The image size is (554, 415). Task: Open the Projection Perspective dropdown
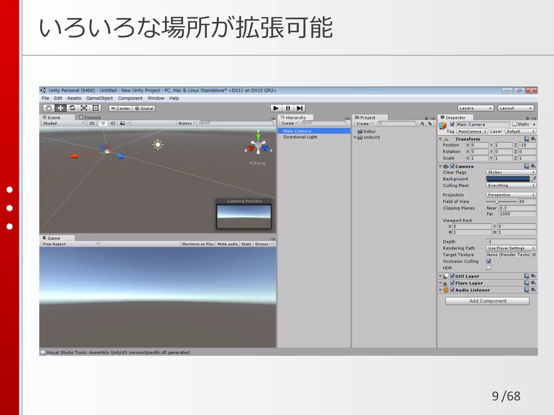pos(511,195)
